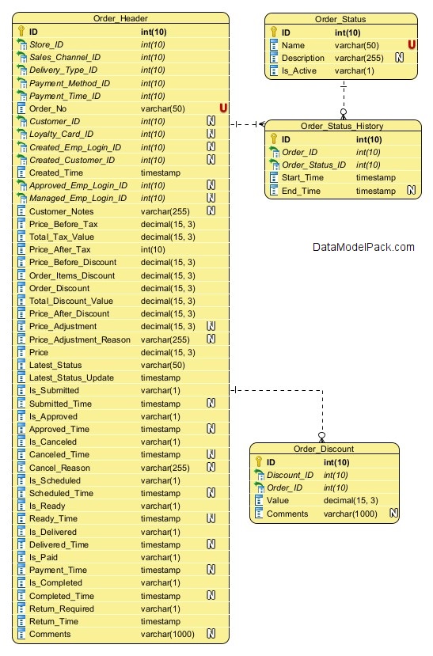433x656 pixels.
Task: Click the nullable N icon next to Customer_ID
Action: (211, 121)
